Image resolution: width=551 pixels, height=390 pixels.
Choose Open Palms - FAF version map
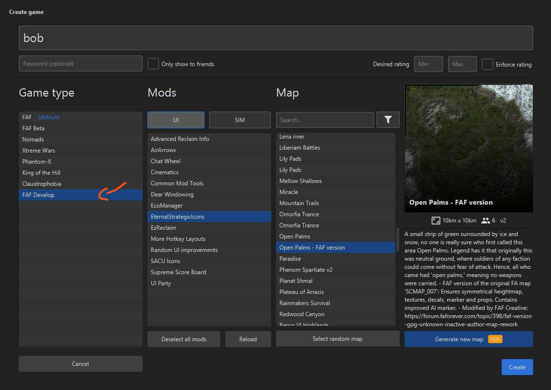(335, 248)
